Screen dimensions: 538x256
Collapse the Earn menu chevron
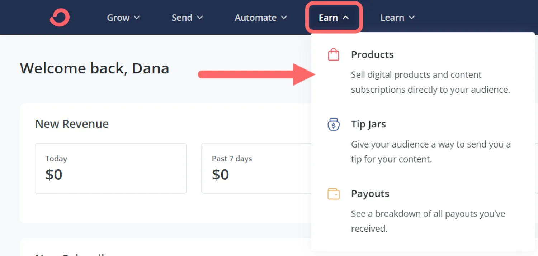tap(345, 18)
